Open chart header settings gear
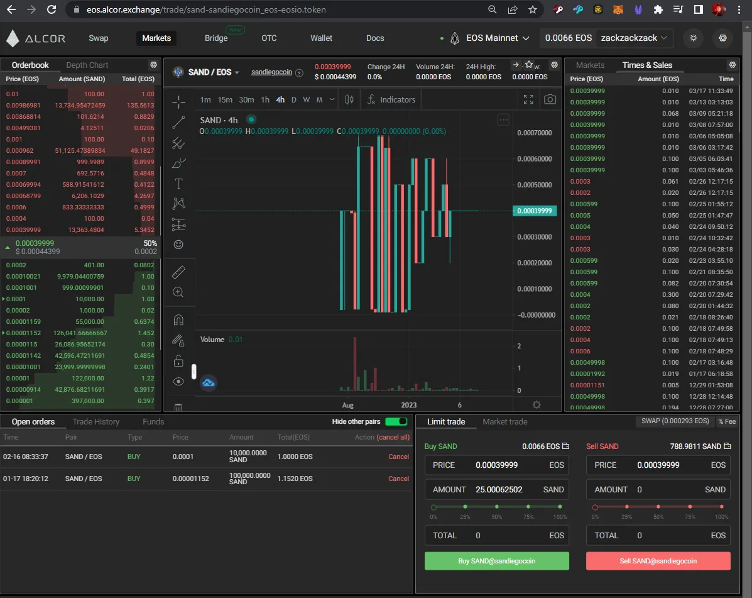The image size is (752, 598). [554, 65]
